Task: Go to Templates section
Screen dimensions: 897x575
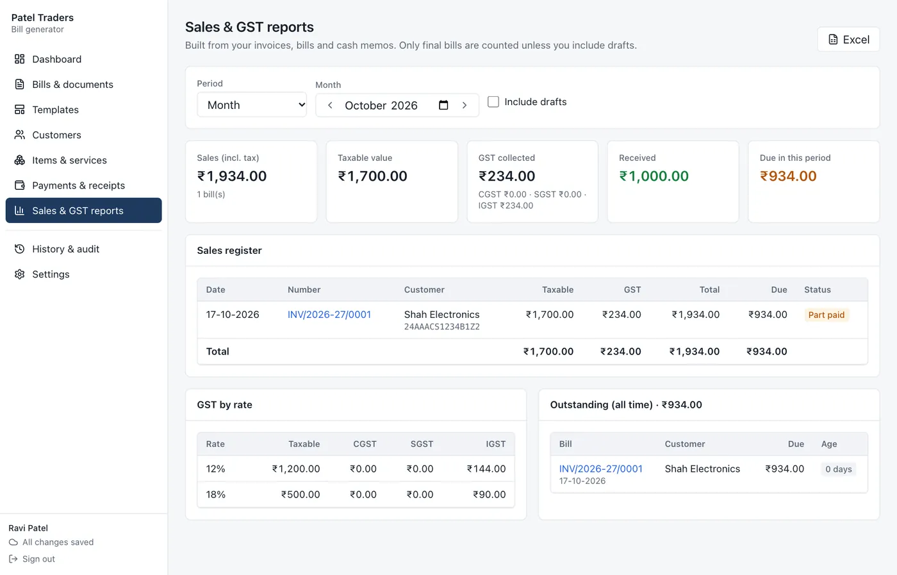Action: point(83,110)
